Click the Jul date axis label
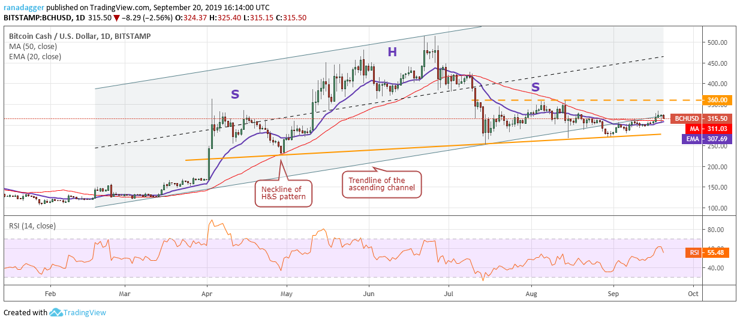The image size is (740, 323). [449, 294]
